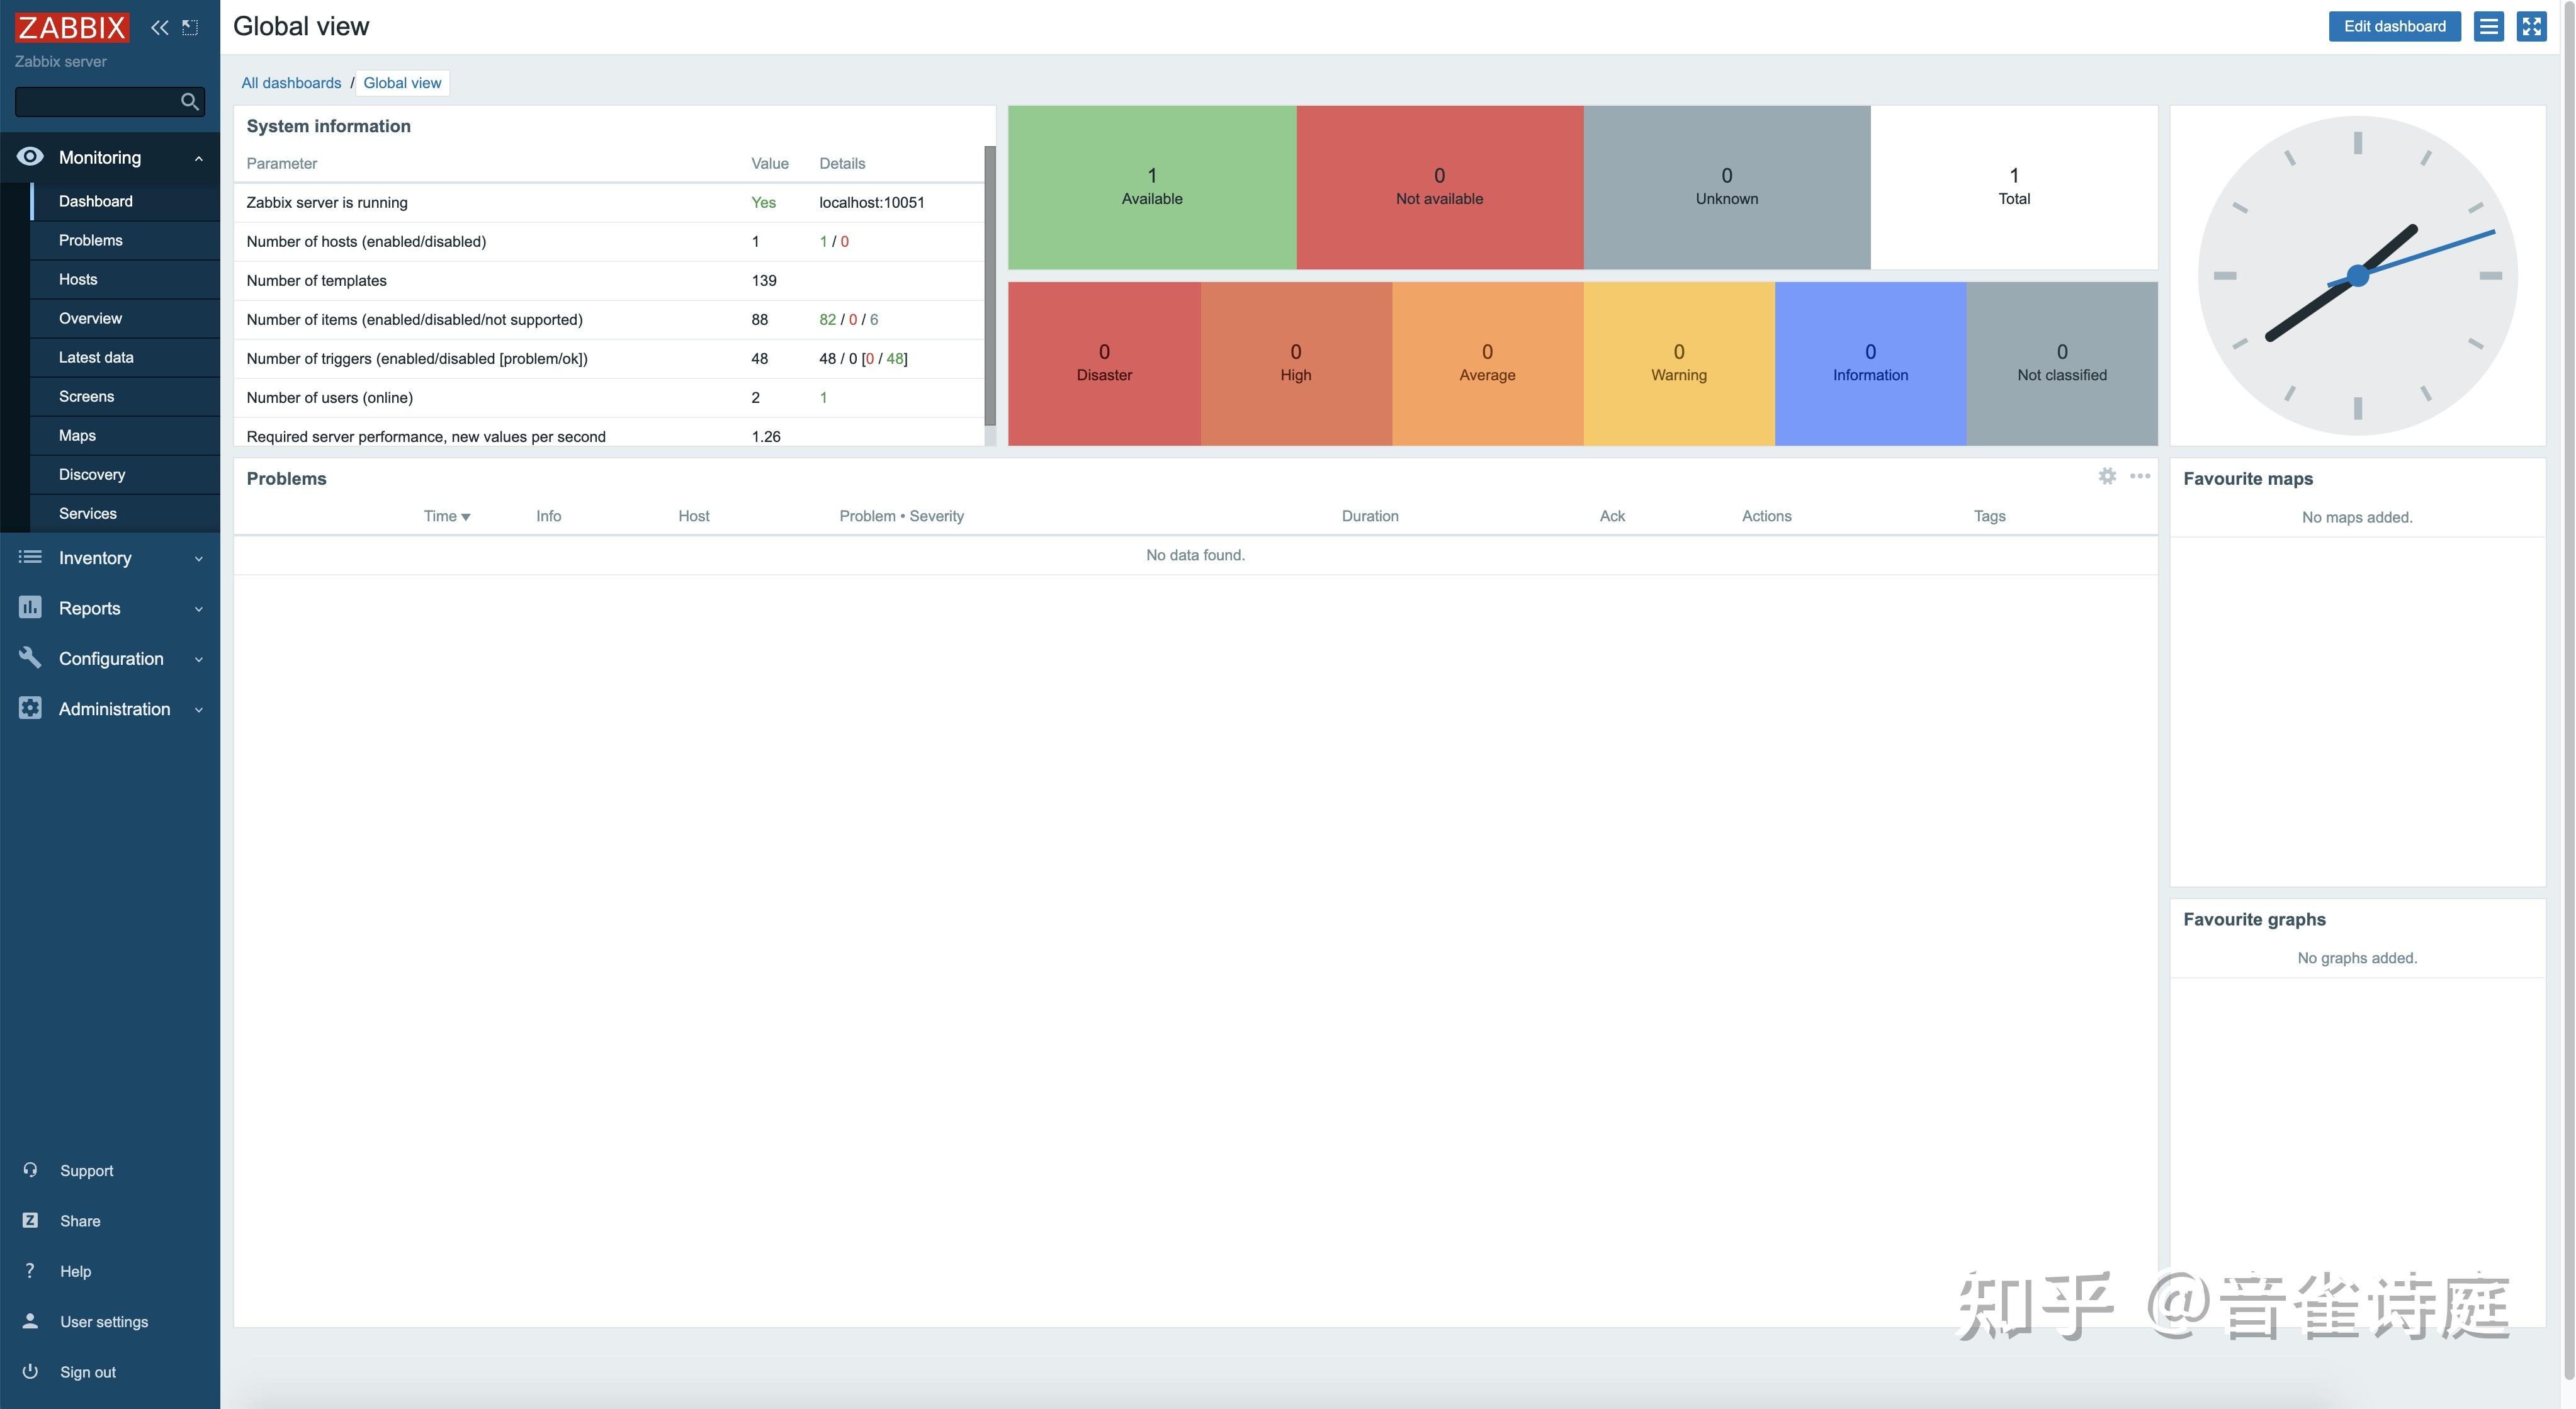Switch to the Global view breadcrumb tab

click(402, 83)
